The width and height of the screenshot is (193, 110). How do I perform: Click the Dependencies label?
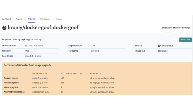(x=75, y=46)
